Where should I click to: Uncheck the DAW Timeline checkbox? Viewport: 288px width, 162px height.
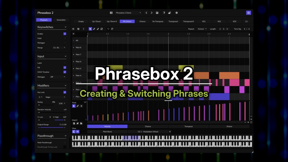click(65, 72)
